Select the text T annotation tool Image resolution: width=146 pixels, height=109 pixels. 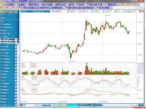point(84,105)
